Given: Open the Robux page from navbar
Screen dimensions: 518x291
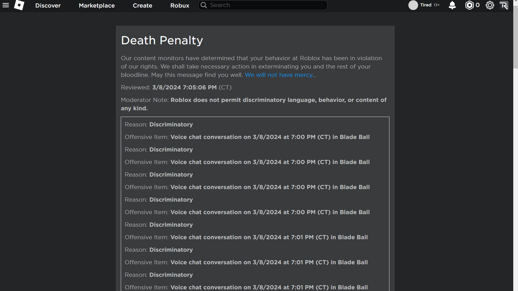Looking at the screenshot, I should [180, 6].
